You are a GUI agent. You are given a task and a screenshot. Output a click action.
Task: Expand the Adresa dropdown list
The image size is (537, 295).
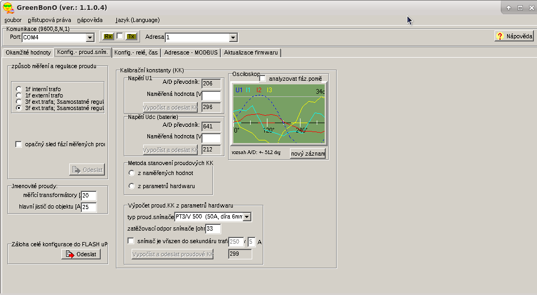click(233, 38)
